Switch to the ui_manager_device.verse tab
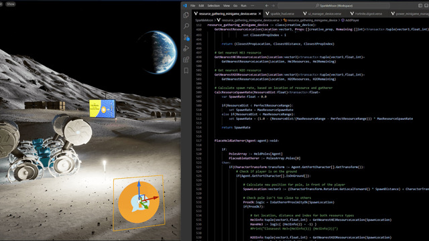Image resolution: width=429 pixels, height=241 pixels. [324, 13]
